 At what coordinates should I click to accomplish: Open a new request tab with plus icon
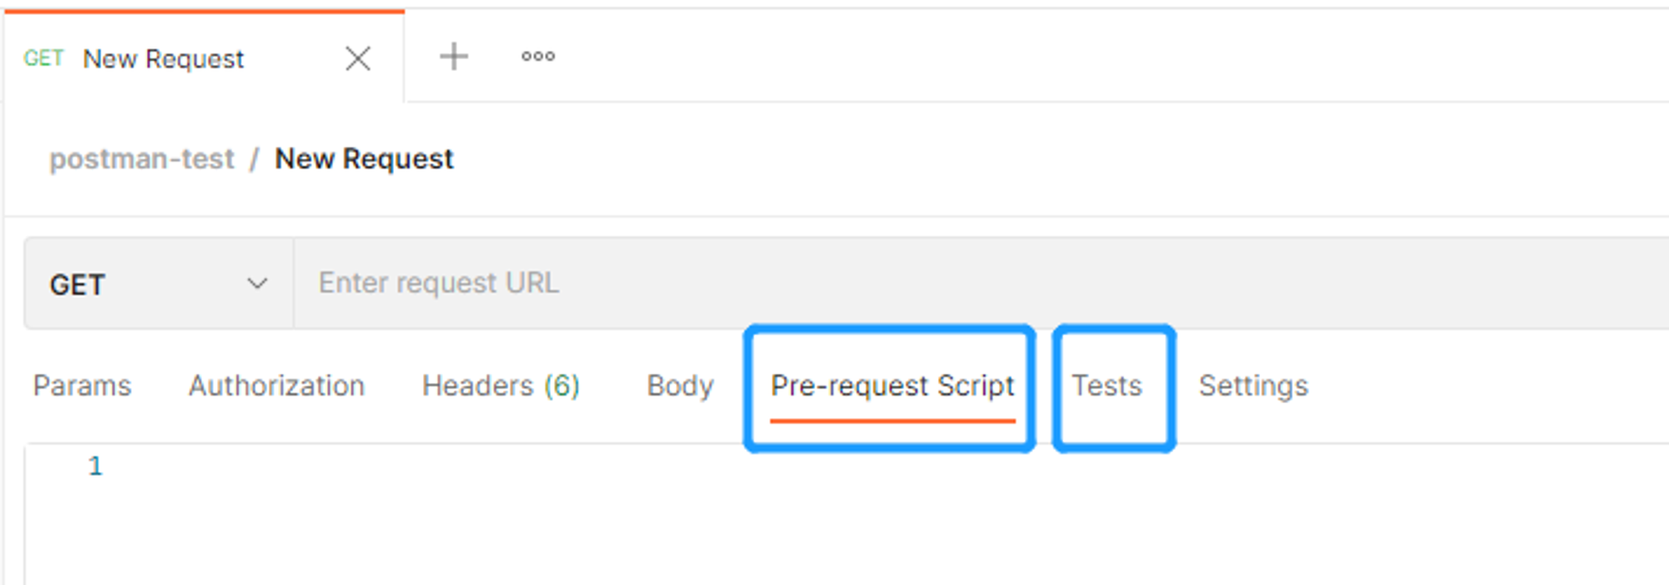pos(454,57)
